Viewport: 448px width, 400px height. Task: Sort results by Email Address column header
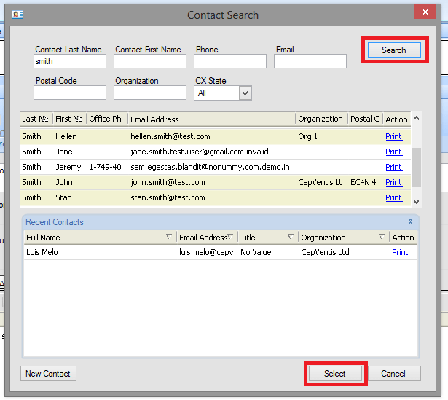pos(211,119)
